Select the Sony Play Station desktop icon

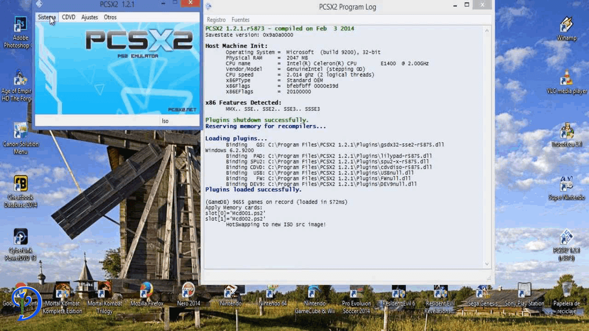coord(525,295)
